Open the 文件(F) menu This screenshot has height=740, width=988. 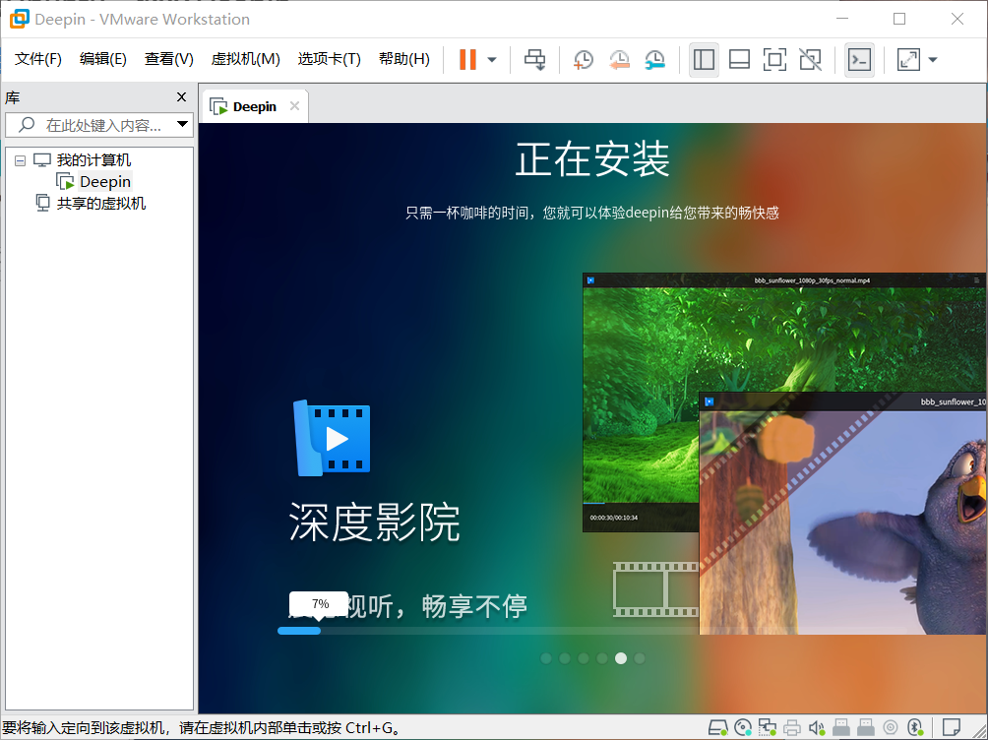coord(38,59)
